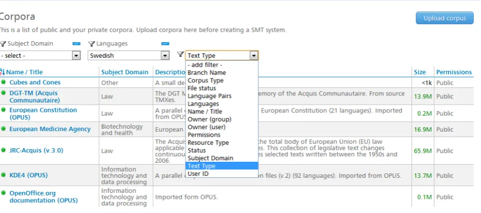Select Corpus Type from filter list
This screenshot has height=213, width=481.
click(222, 80)
